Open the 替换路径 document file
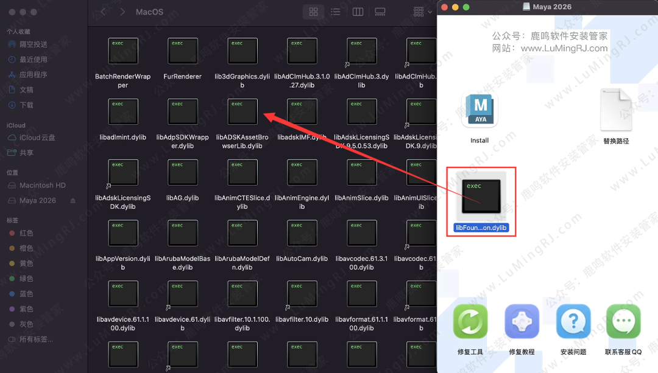 click(x=616, y=110)
